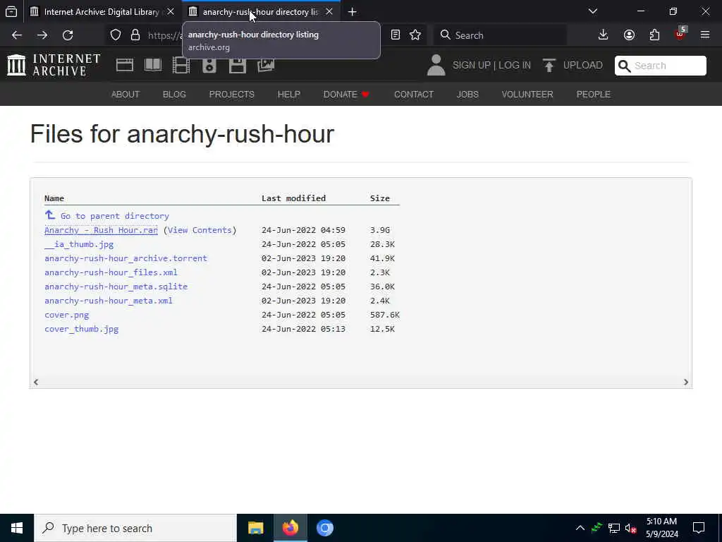Close the Internet Archive: Digital Library tab
Image resolution: width=722 pixels, height=542 pixels.
click(x=171, y=11)
